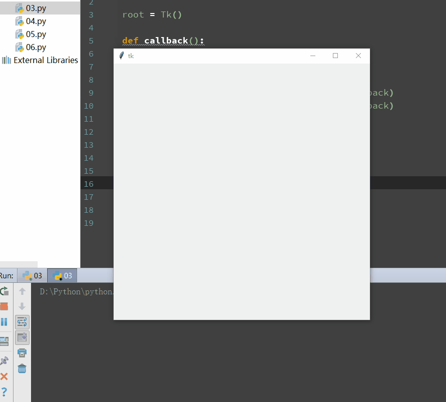
Task: Click the External Libraries bar-chart icon
Action: point(7,60)
